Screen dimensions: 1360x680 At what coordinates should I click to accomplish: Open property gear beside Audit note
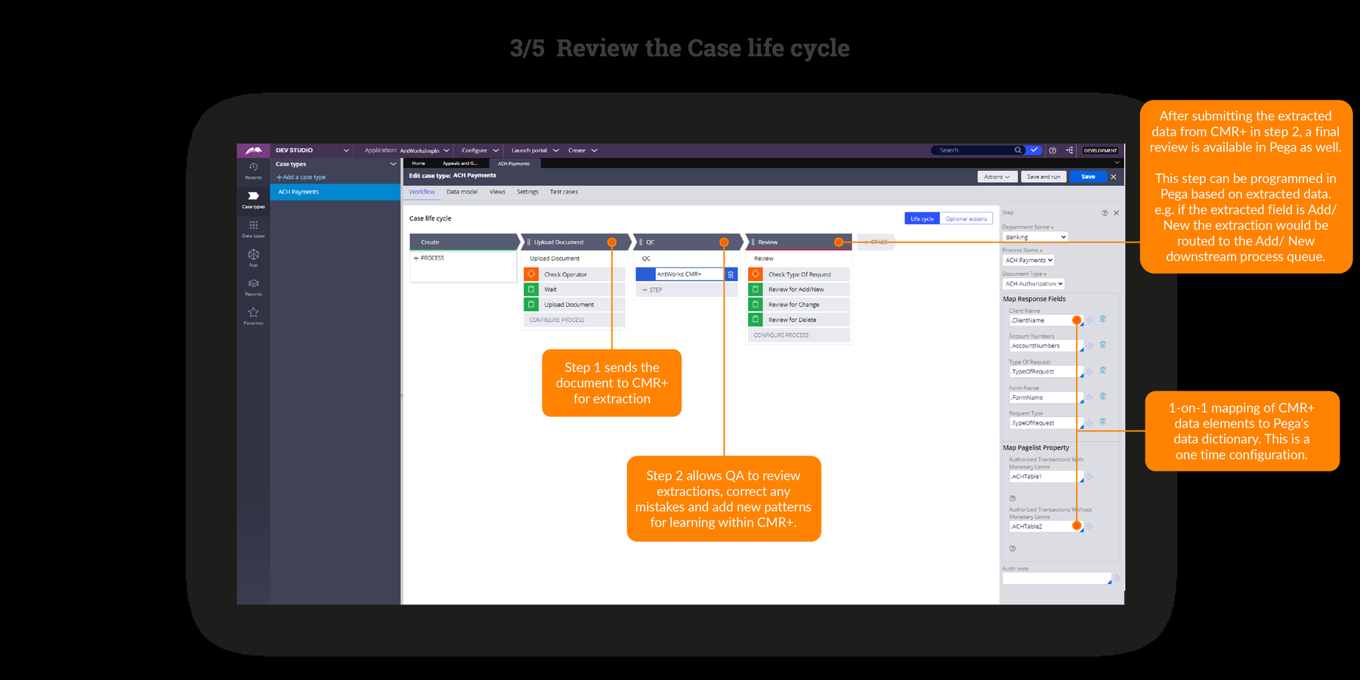click(x=1117, y=579)
